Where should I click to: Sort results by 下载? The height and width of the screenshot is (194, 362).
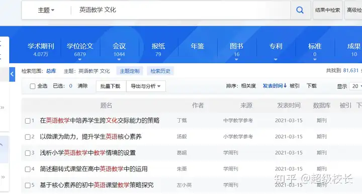tap(311, 86)
